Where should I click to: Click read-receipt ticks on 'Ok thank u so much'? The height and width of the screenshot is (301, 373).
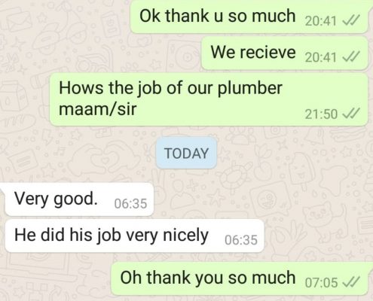[351, 20]
